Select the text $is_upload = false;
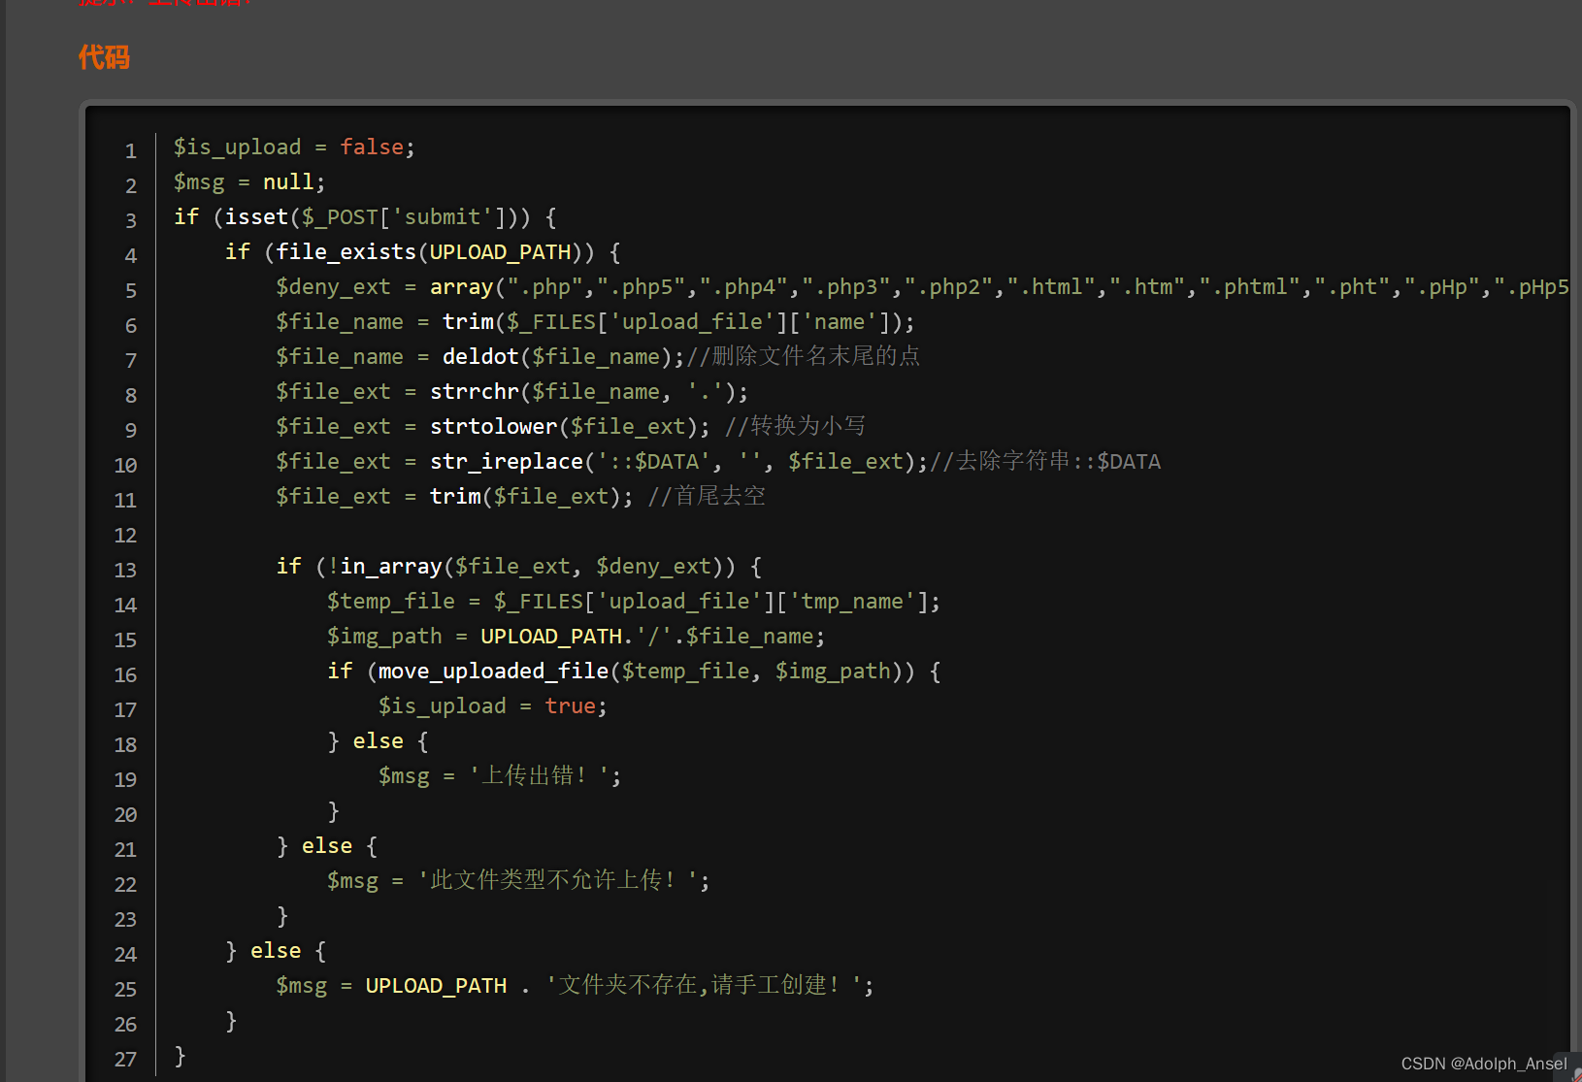The height and width of the screenshot is (1082, 1582). click(x=294, y=147)
